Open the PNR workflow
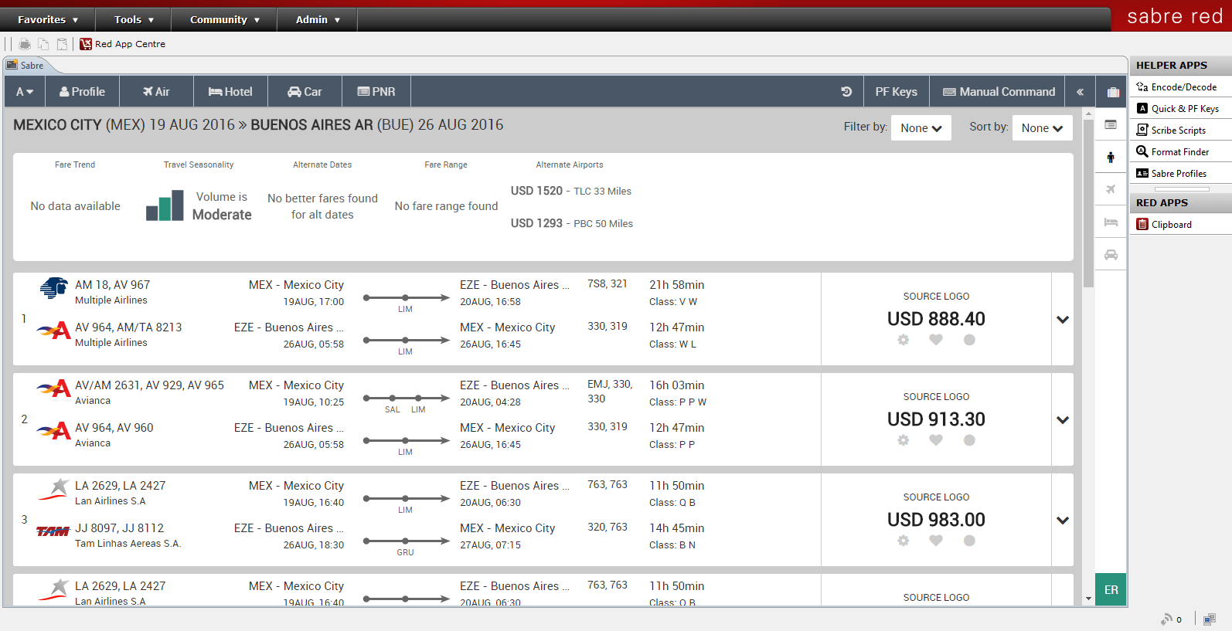The image size is (1232, 631). click(376, 91)
